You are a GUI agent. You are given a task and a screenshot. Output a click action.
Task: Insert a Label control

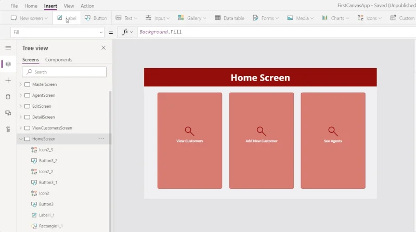coord(67,18)
